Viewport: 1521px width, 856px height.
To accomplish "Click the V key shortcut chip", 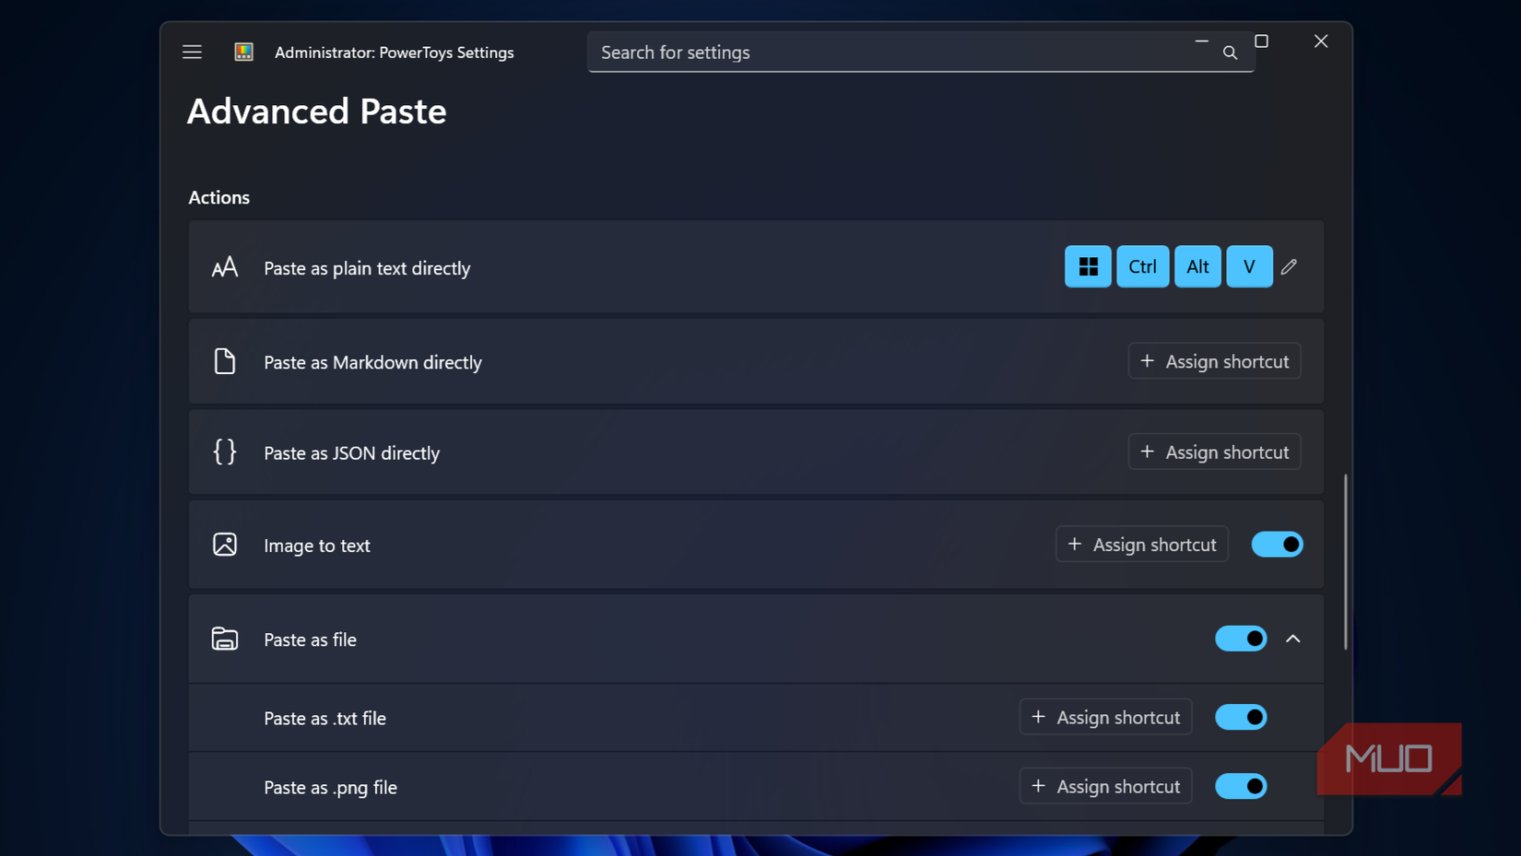I will (1249, 266).
